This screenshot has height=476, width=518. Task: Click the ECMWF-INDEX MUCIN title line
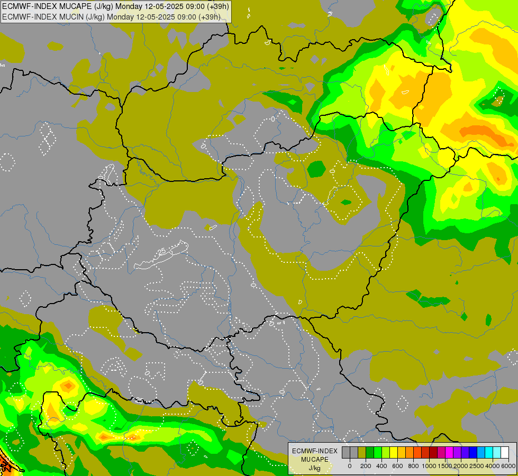click(x=111, y=17)
